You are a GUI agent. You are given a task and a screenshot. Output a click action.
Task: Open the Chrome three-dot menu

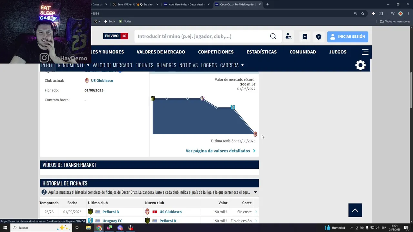pos(408,14)
